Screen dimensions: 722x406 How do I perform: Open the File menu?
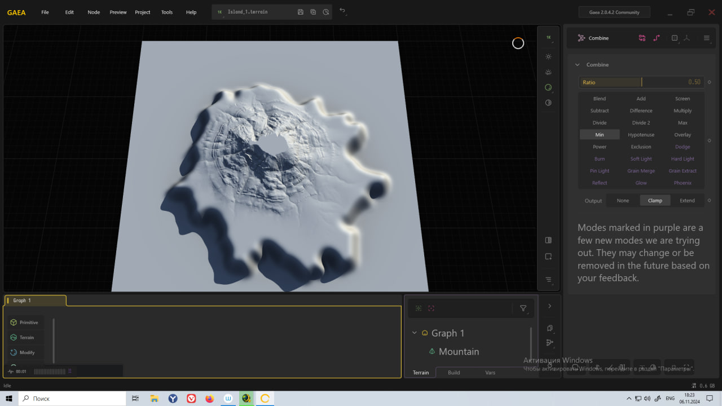pyautogui.click(x=45, y=12)
